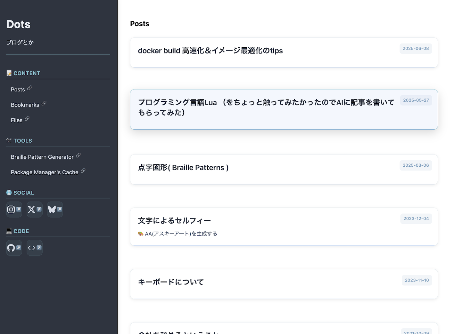The image size is (471, 334).
Task: Open the 文字によるセルフィー post
Action: [284, 227]
